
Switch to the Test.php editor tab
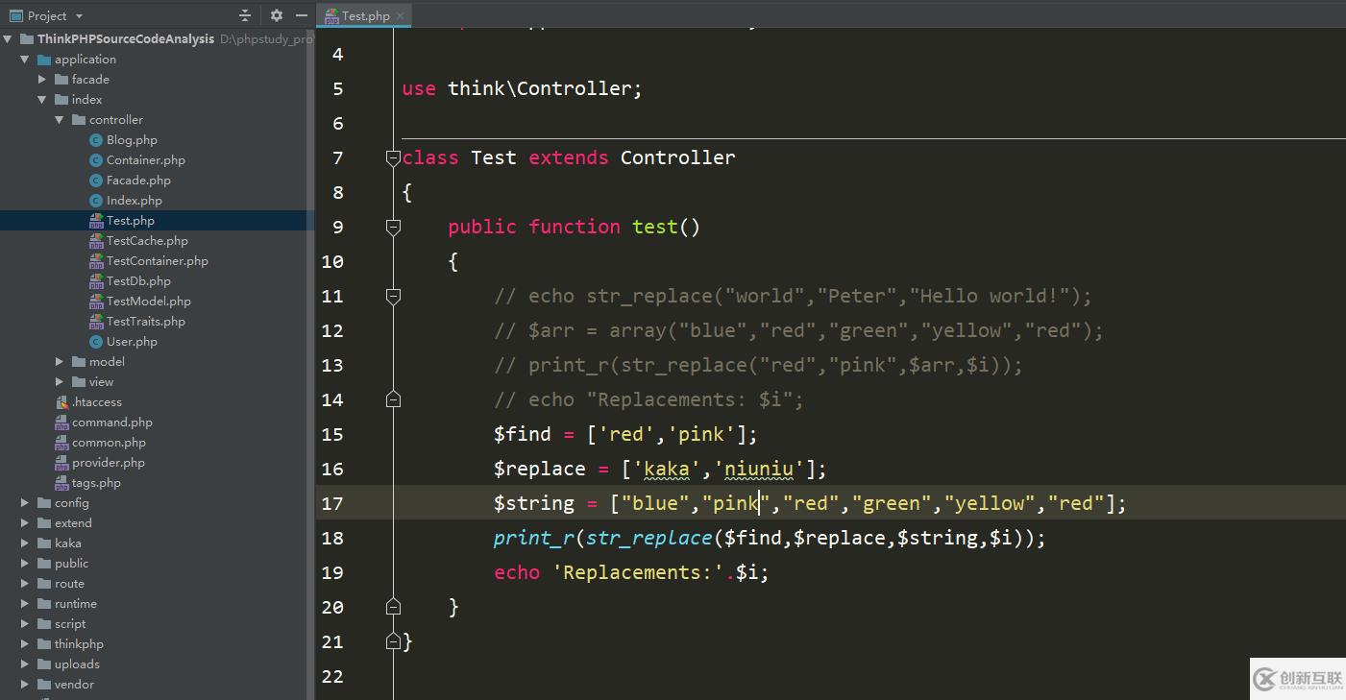[365, 15]
